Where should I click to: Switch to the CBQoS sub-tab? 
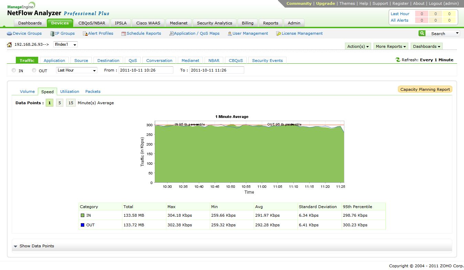tap(236, 61)
